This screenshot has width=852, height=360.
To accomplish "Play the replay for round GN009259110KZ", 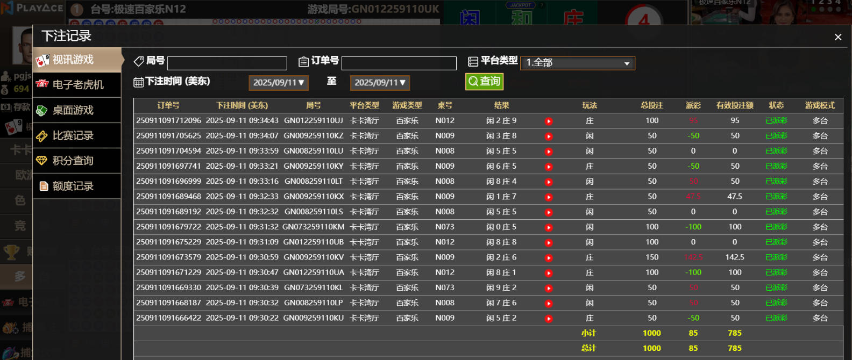I will [549, 136].
